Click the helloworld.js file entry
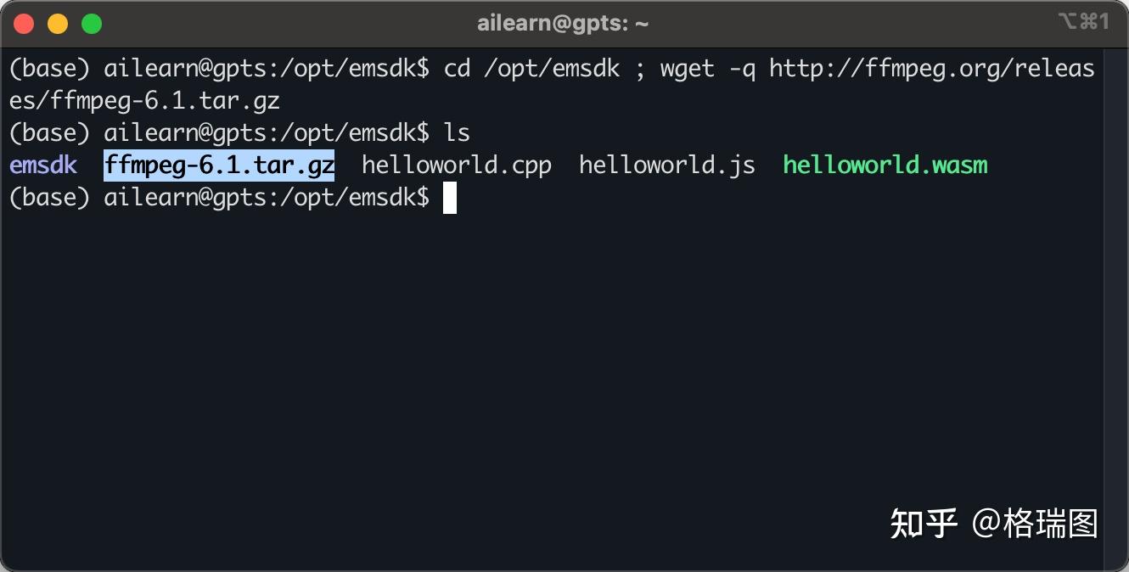The height and width of the screenshot is (572, 1129). click(x=666, y=165)
